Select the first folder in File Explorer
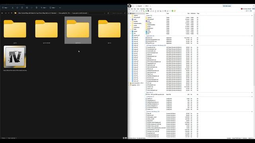This screenshot has height=143, width=255. (x=15, y=30)
